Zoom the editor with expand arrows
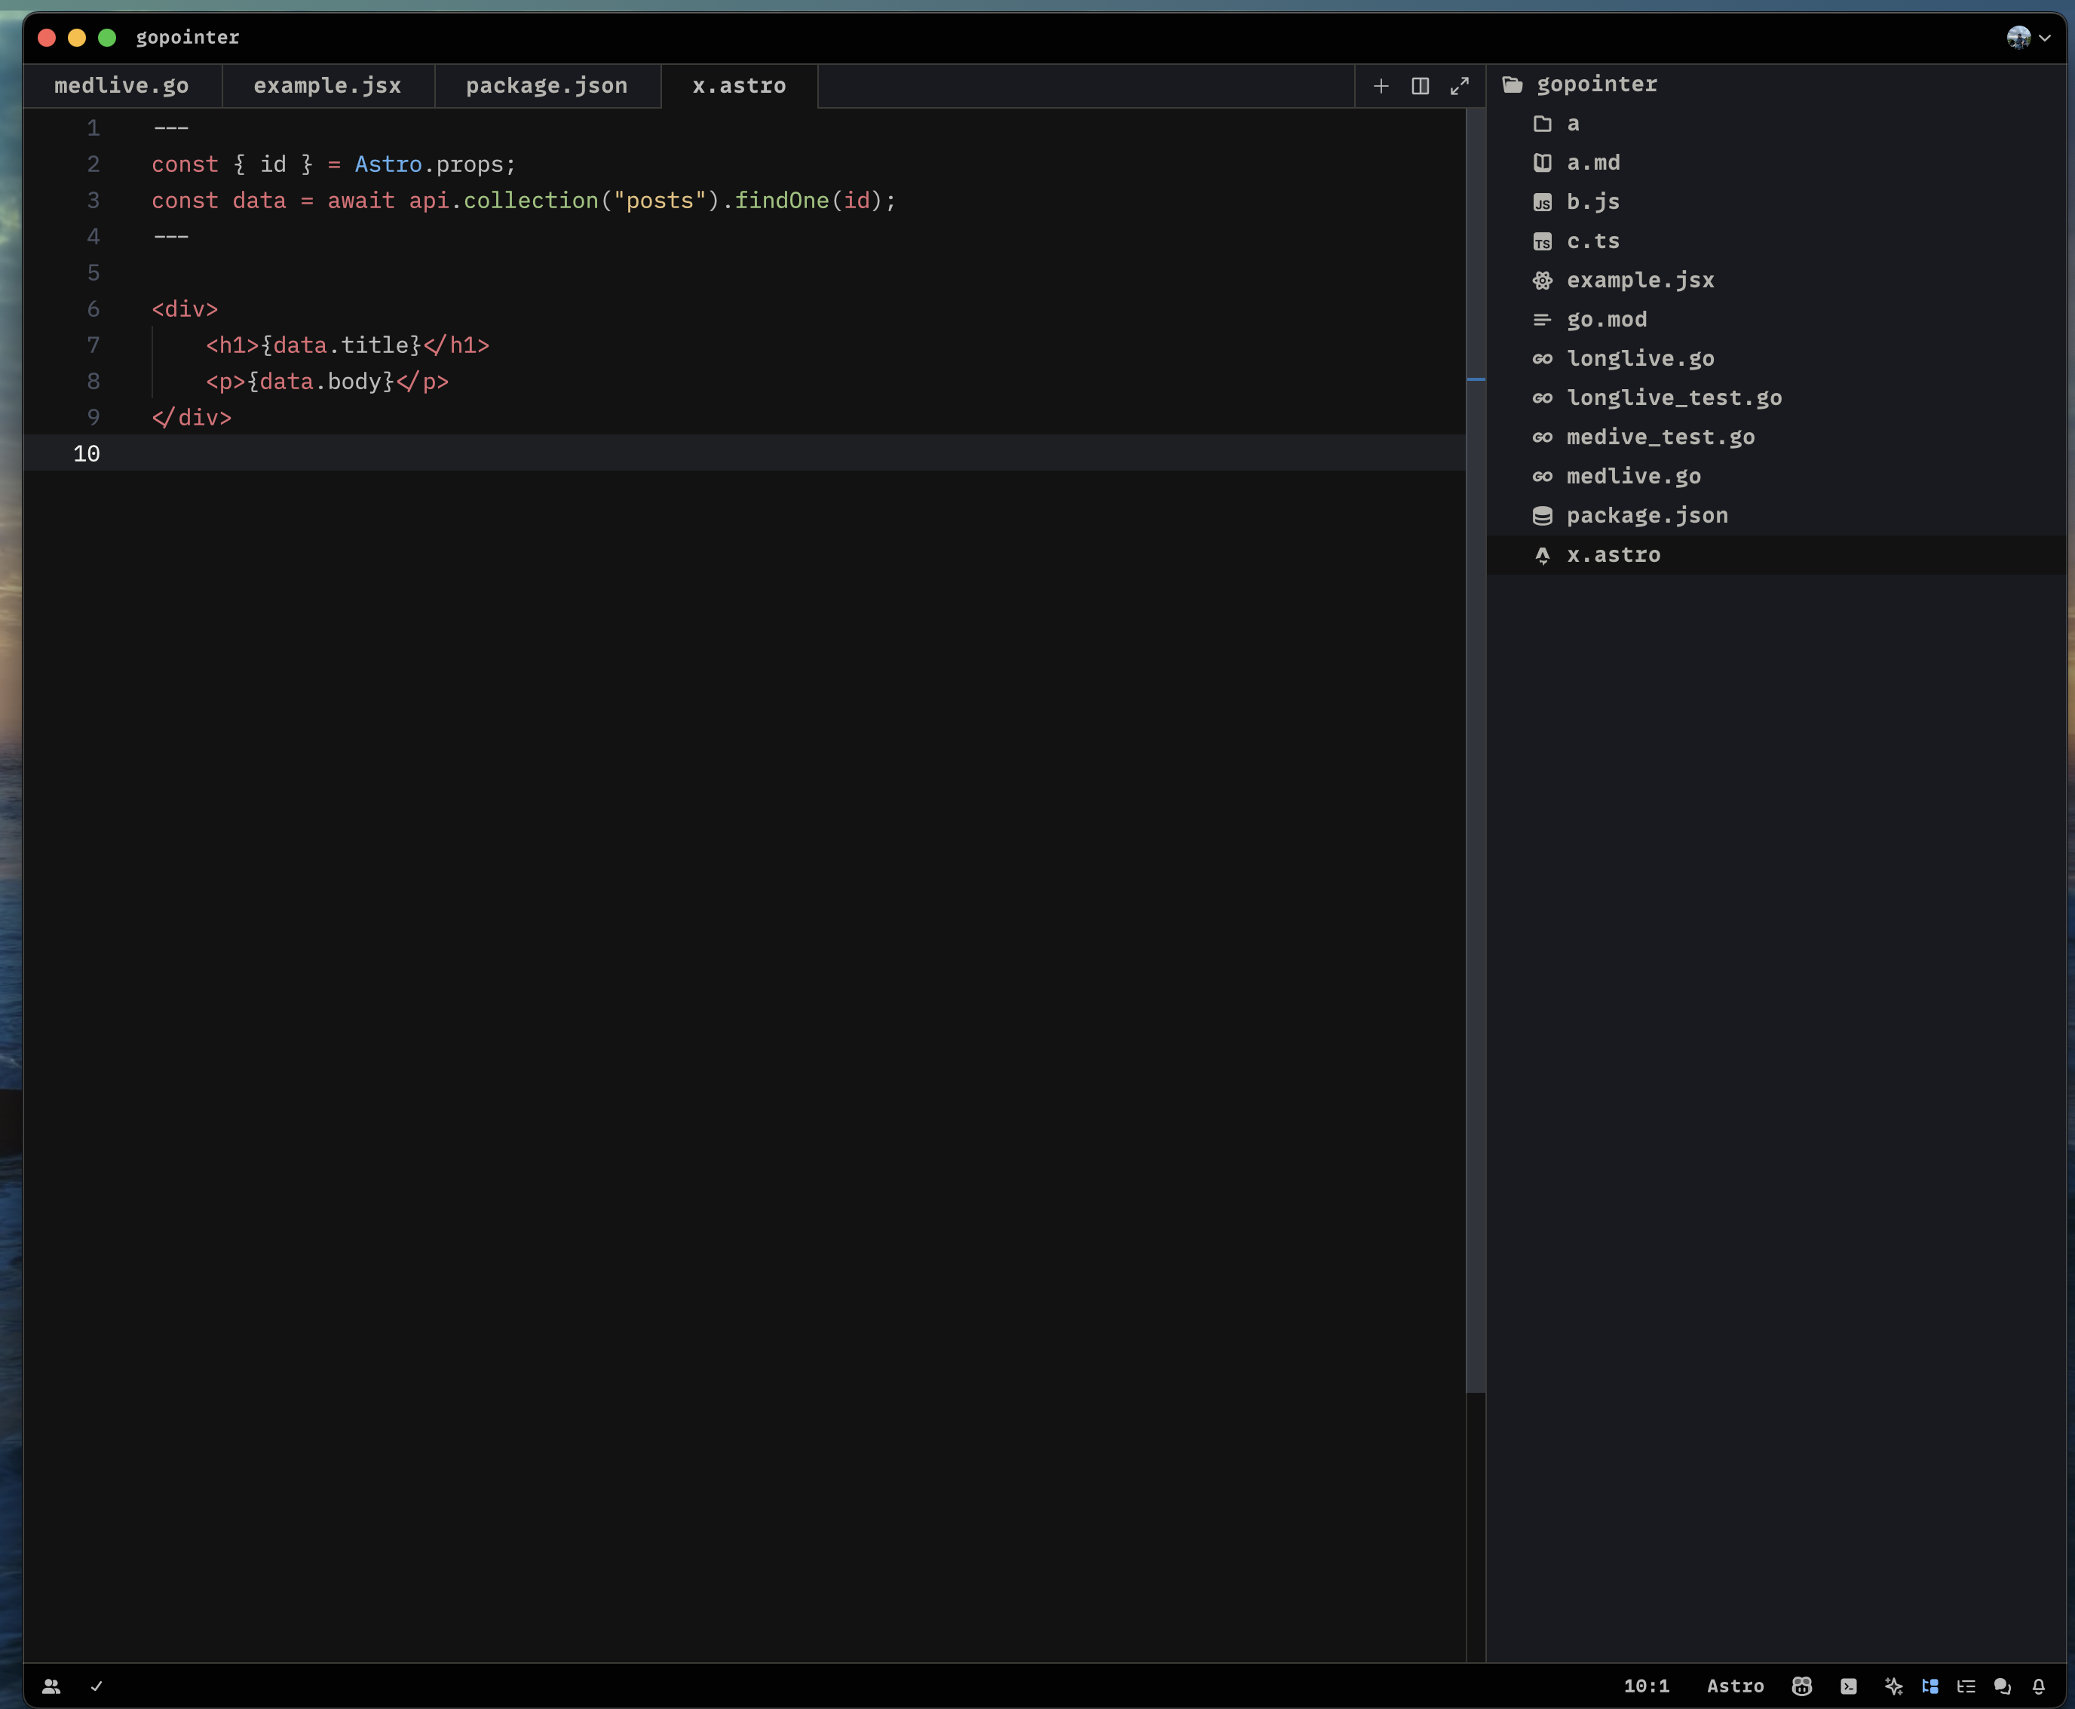 click(1460, 87)
